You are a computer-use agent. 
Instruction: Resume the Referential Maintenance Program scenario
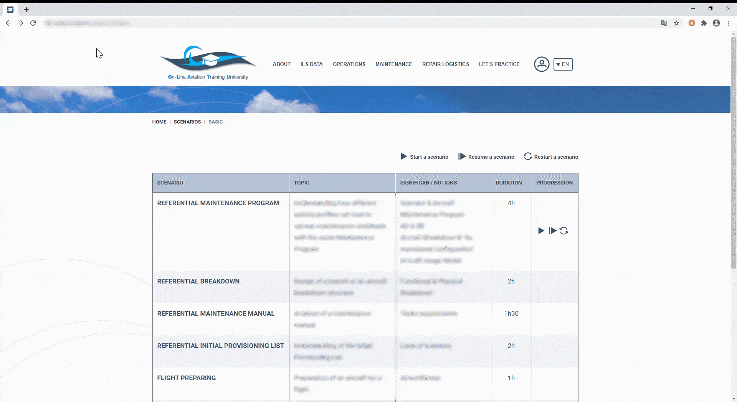(x=552, y=231)
